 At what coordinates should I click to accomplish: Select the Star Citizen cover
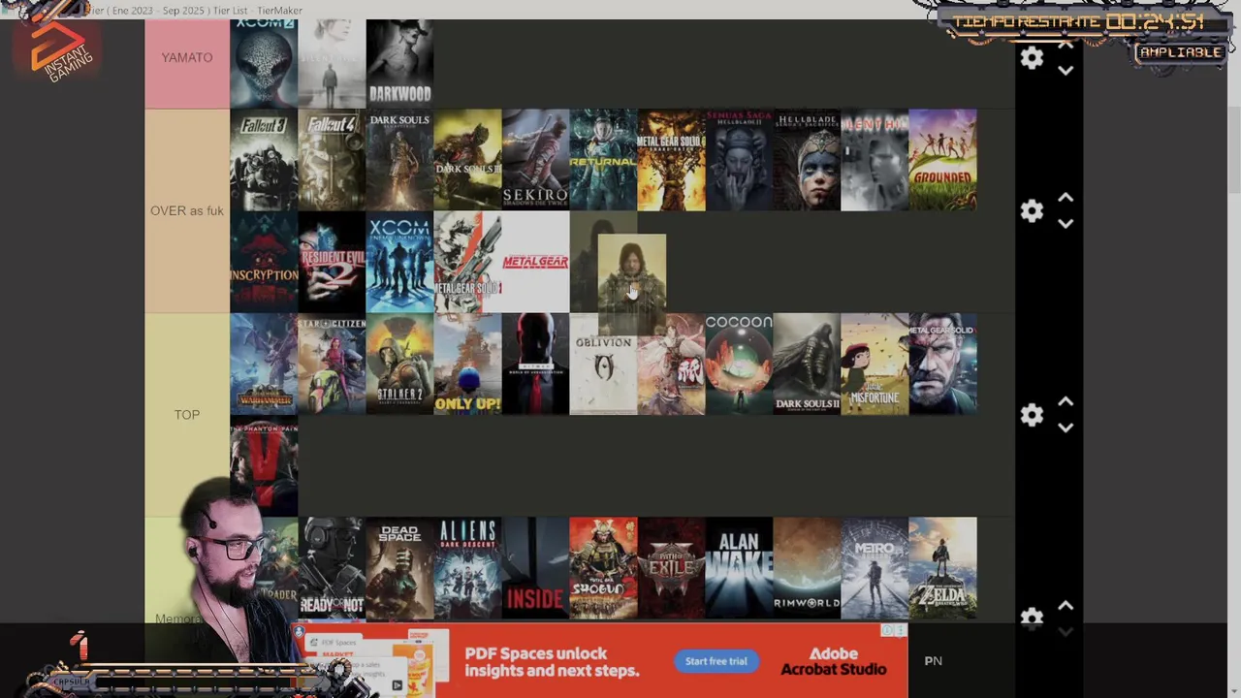point(332,364)
